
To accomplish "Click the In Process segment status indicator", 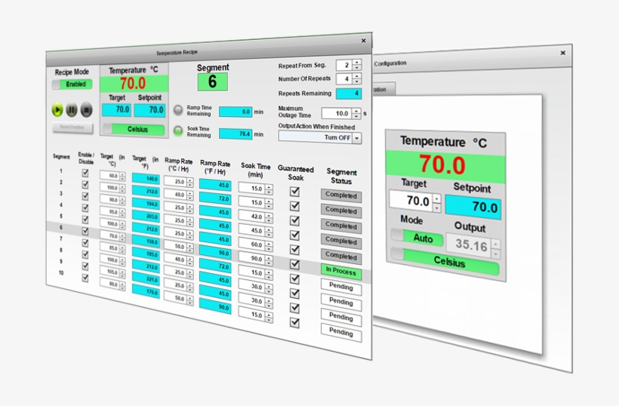I will (341, 271).
